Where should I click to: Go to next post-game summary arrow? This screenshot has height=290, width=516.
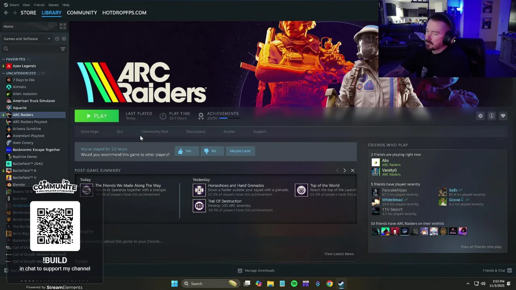click(344, 170)
